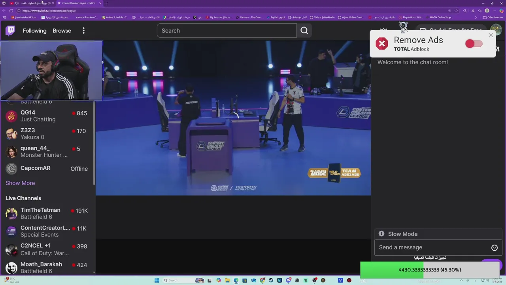Click the Total Adblock red stop icon
Screen dimensions: 506x285
(382, 44)
